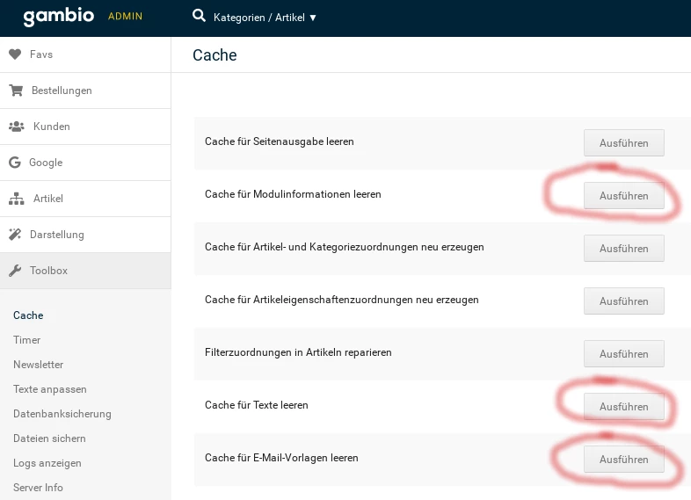Select Logs anzeigen in sidebar
Image resolution: width=691 pixels, height=500 pixels.
pyautogui.click(x=47, y=463)
